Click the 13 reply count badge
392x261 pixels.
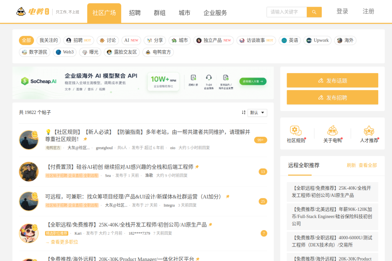point(263,172)
